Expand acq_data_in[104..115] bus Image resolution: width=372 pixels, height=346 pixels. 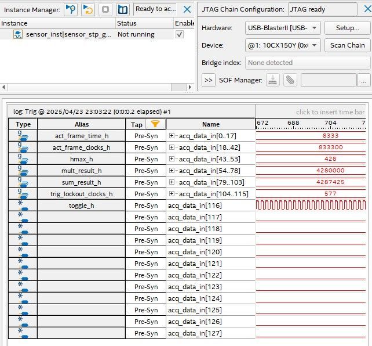172,194
